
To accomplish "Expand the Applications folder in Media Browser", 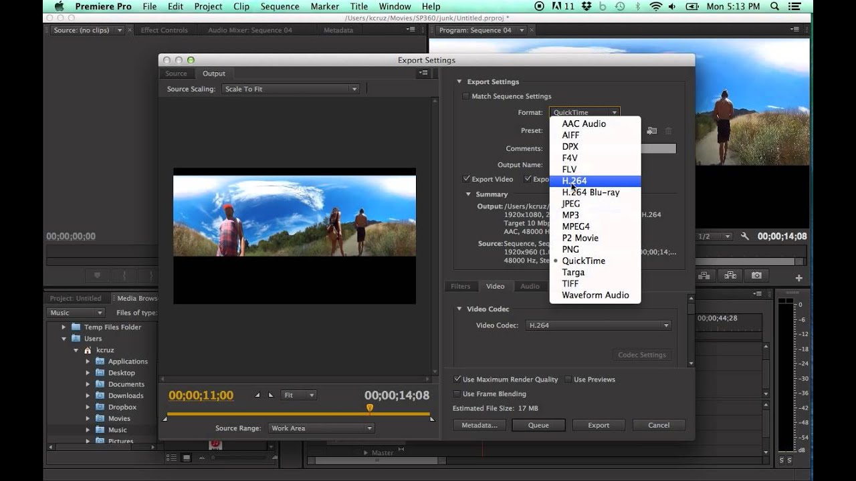I will (88, 361).
